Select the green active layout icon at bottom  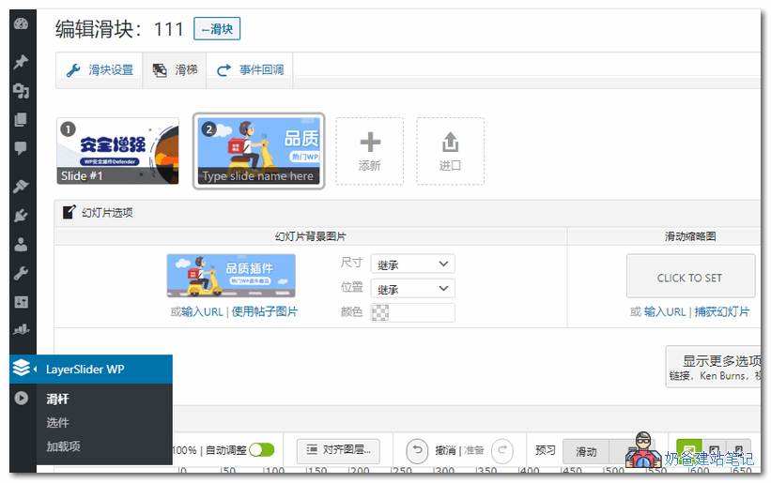tap(689, 449)
